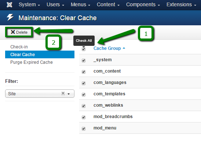Sort by Cache Group column header
This screenshot has height=143, width=201.
coord(107,48)
